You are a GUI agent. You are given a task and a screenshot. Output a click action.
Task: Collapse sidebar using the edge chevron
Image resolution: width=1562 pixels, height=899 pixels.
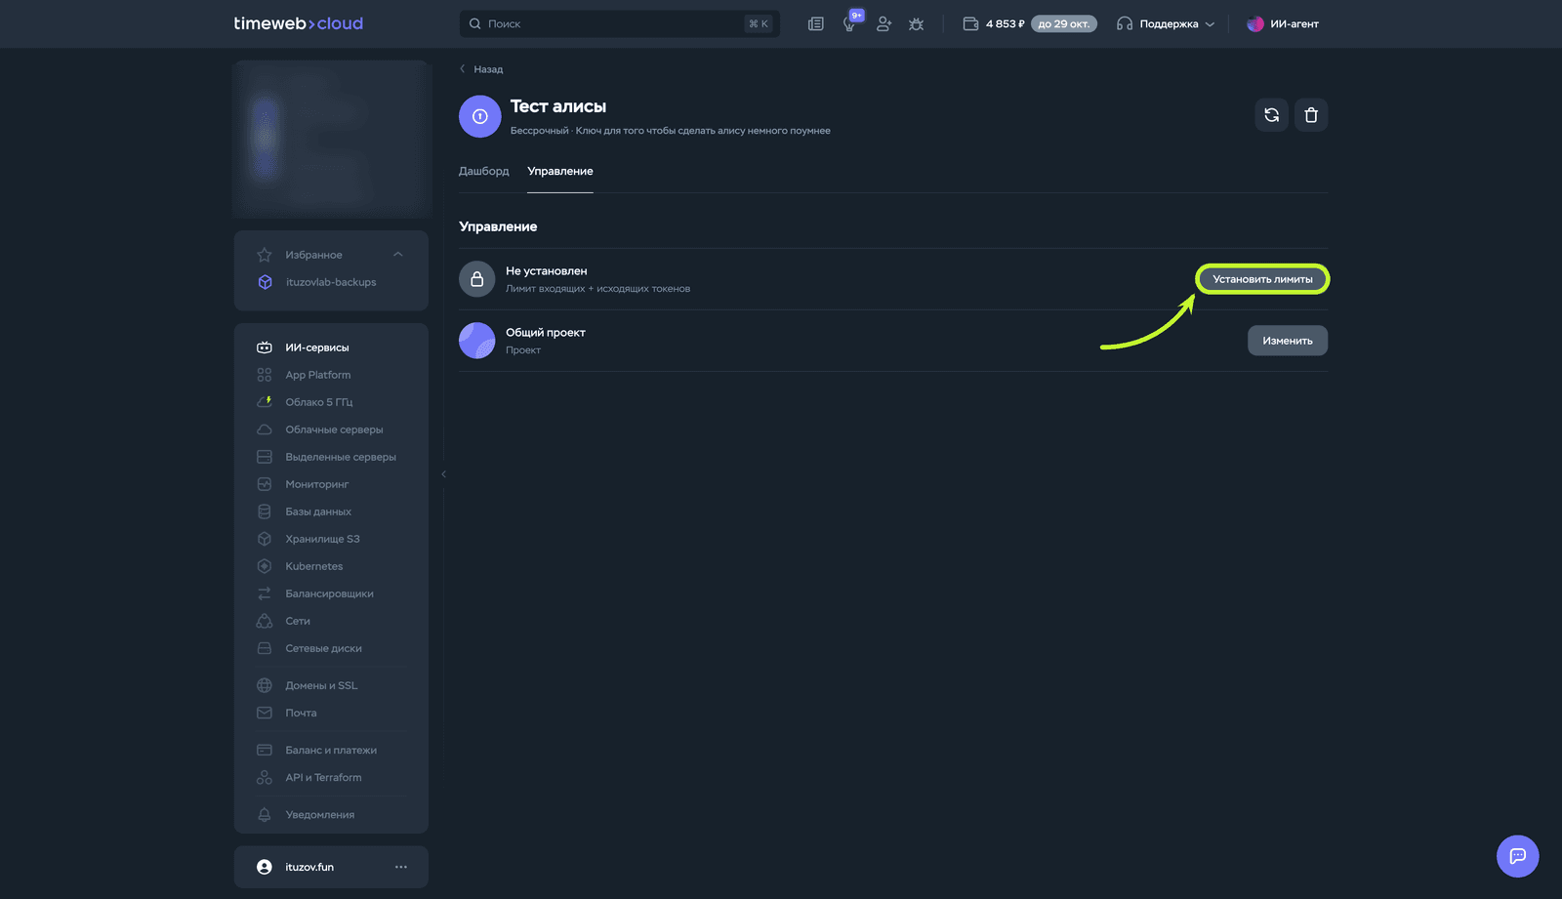pos(443,474)
